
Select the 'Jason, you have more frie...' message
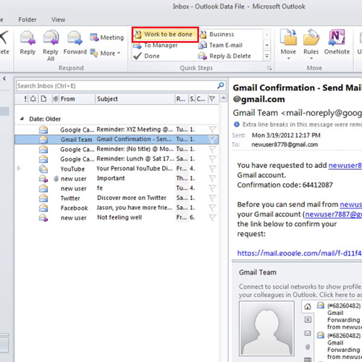tap(117, 208)
